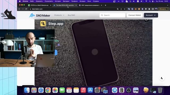
Task: Close the STEPN Web3 lifestyle tab
Action: point(51,5)
